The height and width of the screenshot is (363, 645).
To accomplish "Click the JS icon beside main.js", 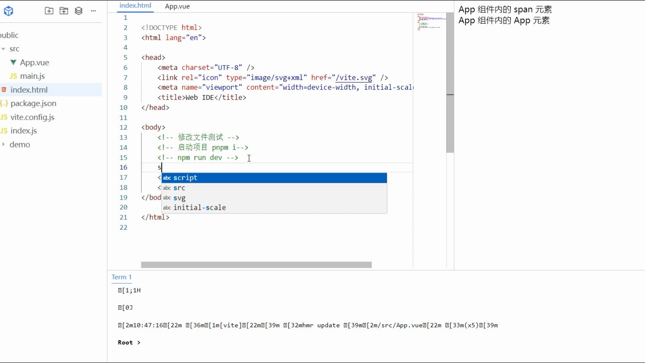I will 13,76.
